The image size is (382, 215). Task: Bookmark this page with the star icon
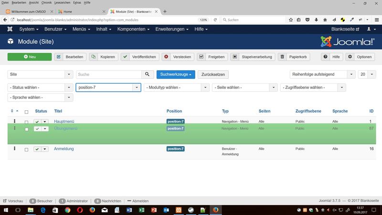point(291,20)
